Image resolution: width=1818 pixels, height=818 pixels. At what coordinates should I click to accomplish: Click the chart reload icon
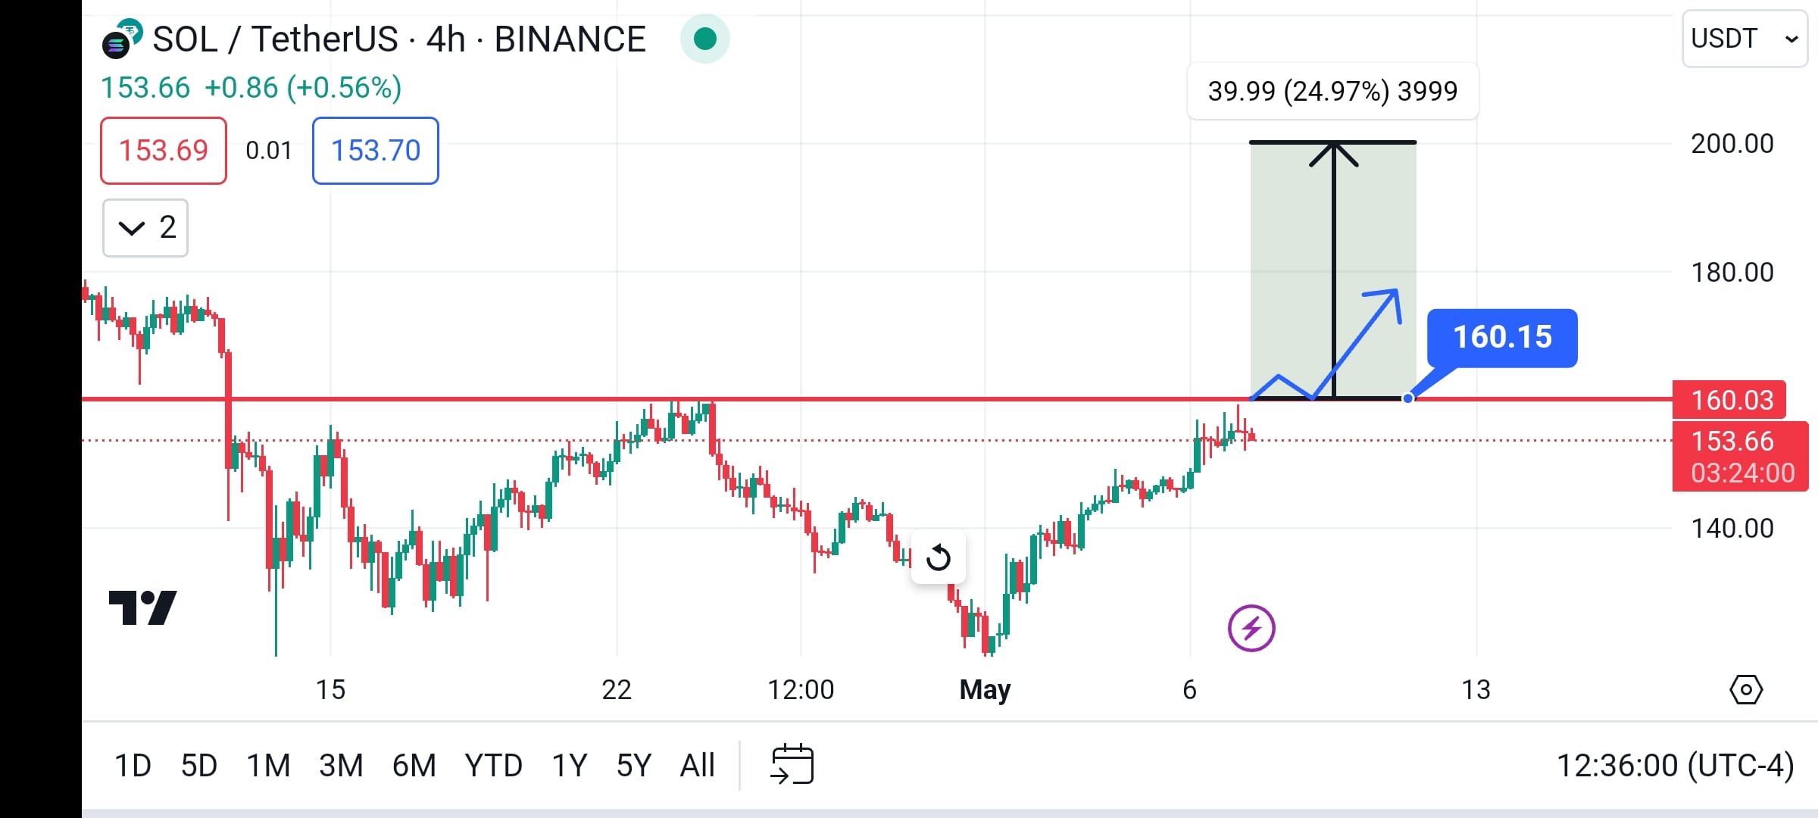click(x=939, y=557)
